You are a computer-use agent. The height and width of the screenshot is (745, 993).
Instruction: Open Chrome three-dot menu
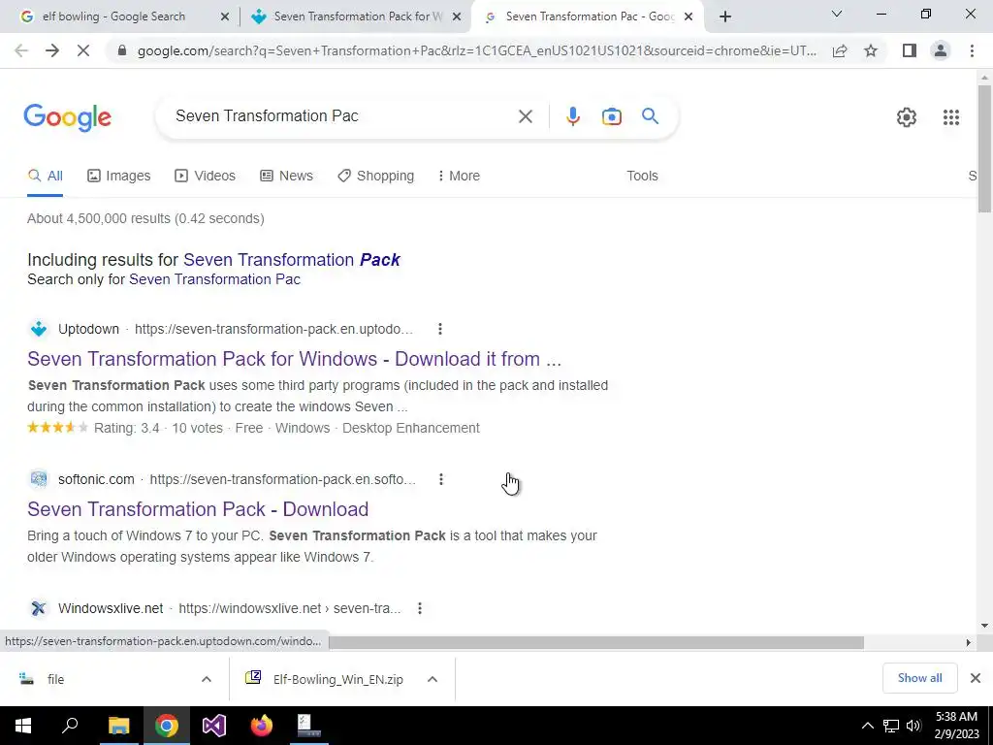pyautogui.click(x=972, y=50)
